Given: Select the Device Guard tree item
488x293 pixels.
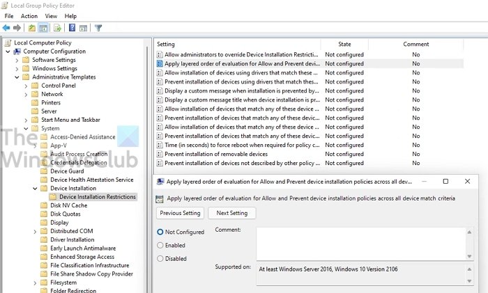Looking at the screenshot, I should click(x=67, y=171).
